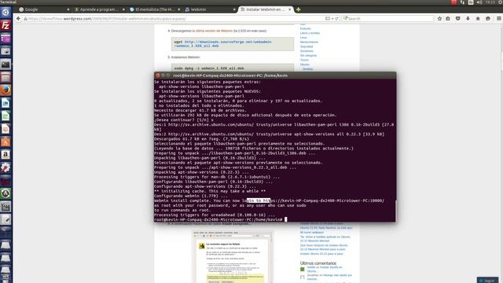Click the Firefox Search input field
The height and width of the screenshot is (283, 503).
pos(387,19)
